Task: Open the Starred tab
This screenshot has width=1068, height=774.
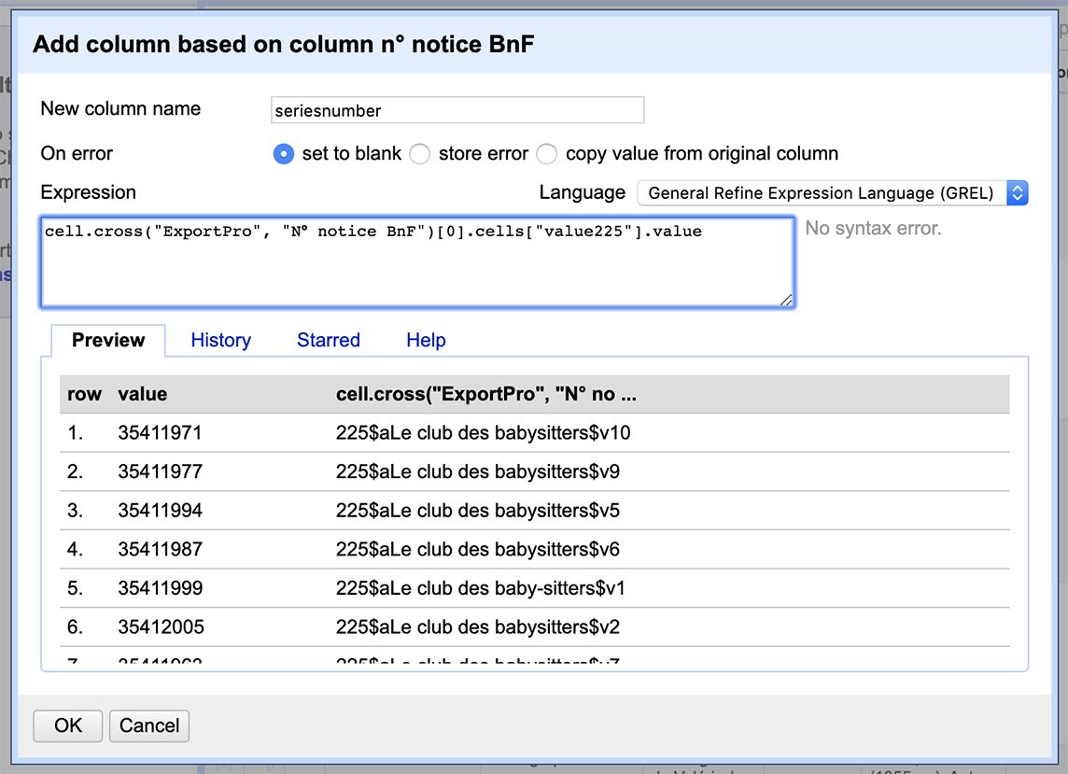Action: click(x=329, y=341)
